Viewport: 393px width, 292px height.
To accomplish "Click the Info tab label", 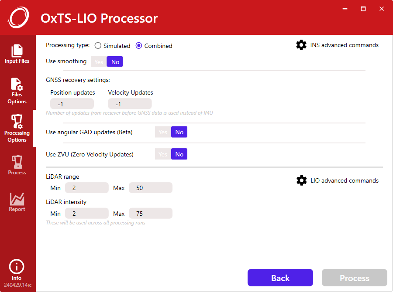I will pos(17,278).
